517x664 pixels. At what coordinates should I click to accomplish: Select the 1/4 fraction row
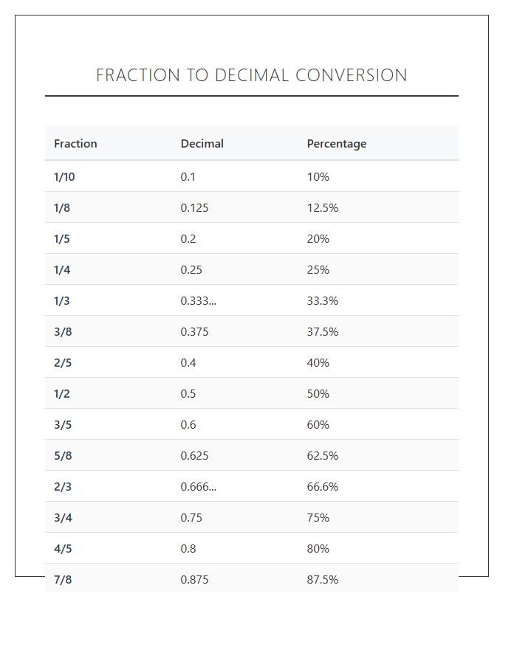click(252, 269)
